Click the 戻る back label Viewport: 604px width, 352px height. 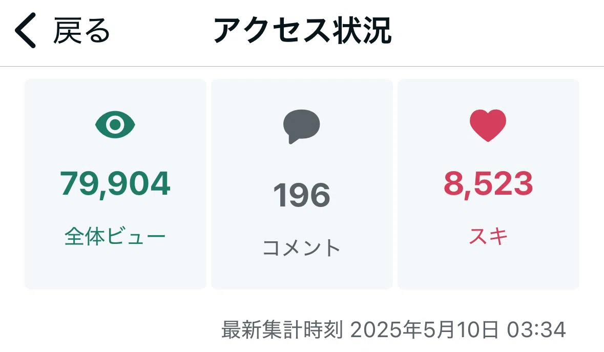tap(81, 30)
